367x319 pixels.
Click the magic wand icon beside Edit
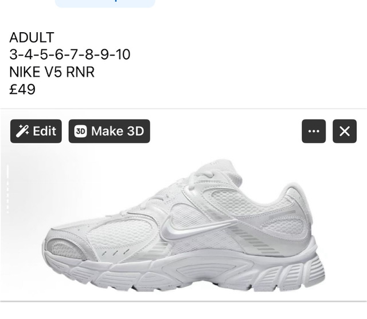(x=22, y=131)
